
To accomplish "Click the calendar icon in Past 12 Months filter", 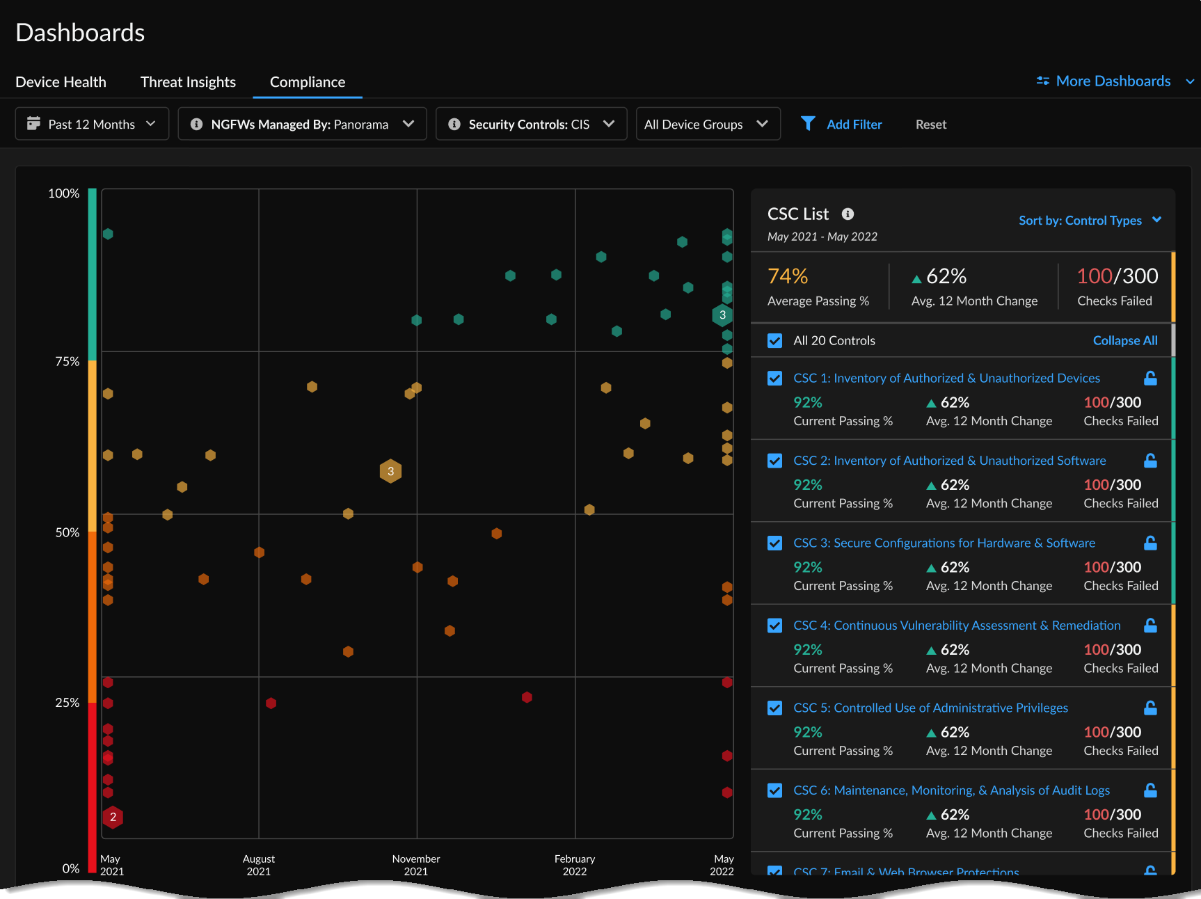I will (34, 123).
